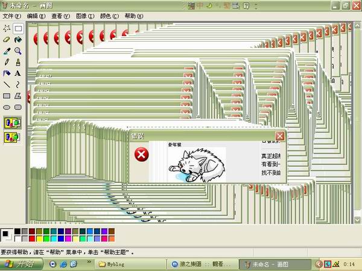362x271 pixels.
Task: Open the 图像 (Image) menu
Action: point(84,16)
